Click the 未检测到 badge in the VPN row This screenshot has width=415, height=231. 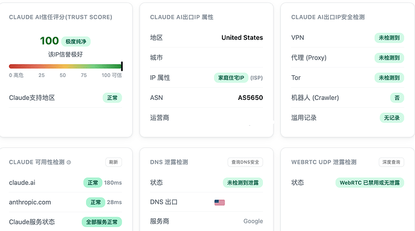[x=389, y=38]
